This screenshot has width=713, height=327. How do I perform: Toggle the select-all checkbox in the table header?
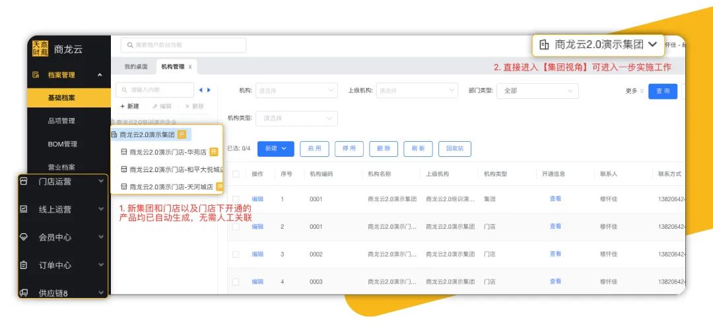(x=236, y=174)
